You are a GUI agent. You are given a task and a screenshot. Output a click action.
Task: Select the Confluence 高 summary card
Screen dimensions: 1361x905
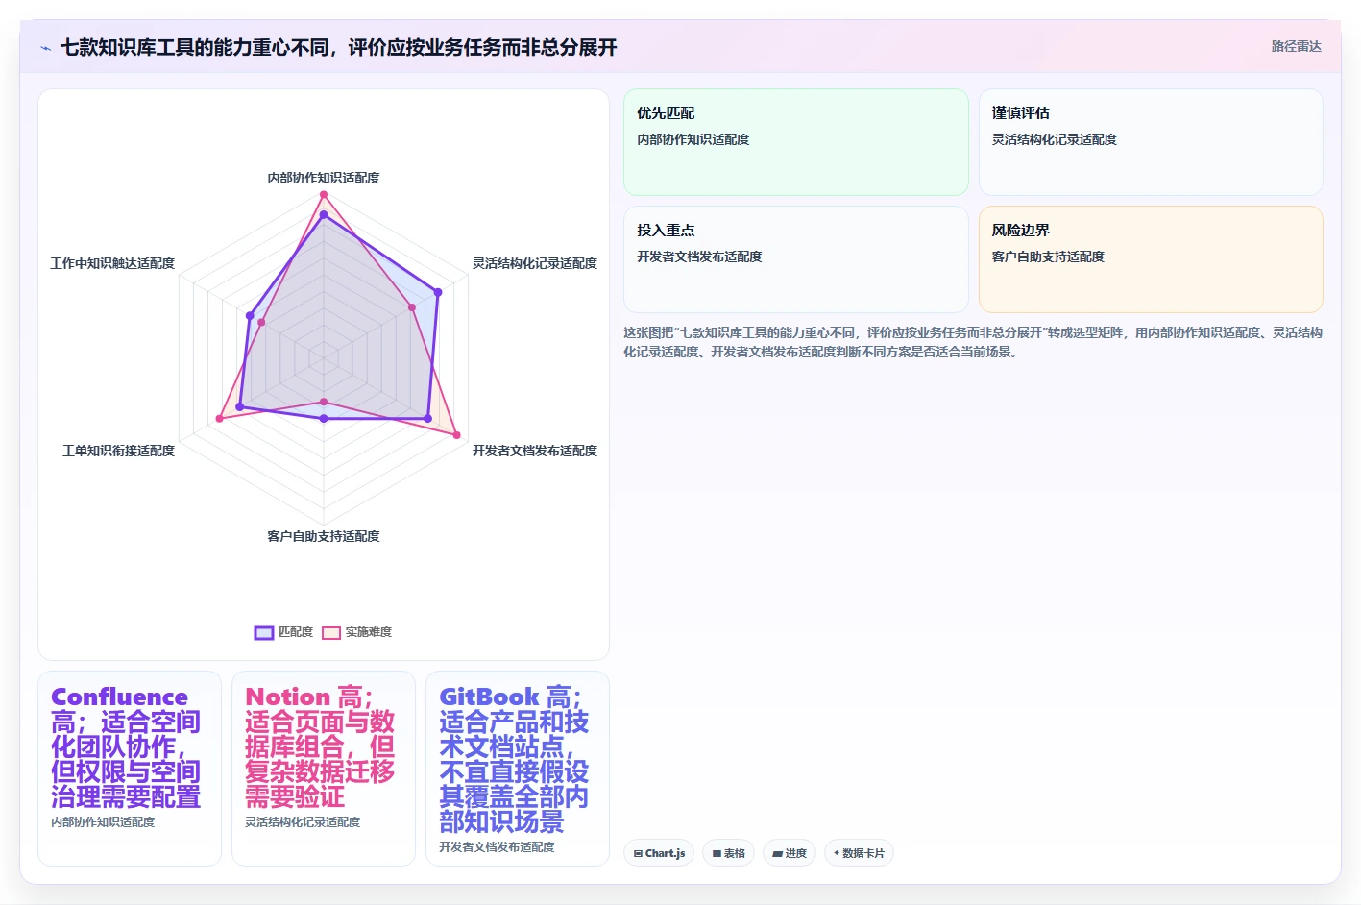(130, 769)
